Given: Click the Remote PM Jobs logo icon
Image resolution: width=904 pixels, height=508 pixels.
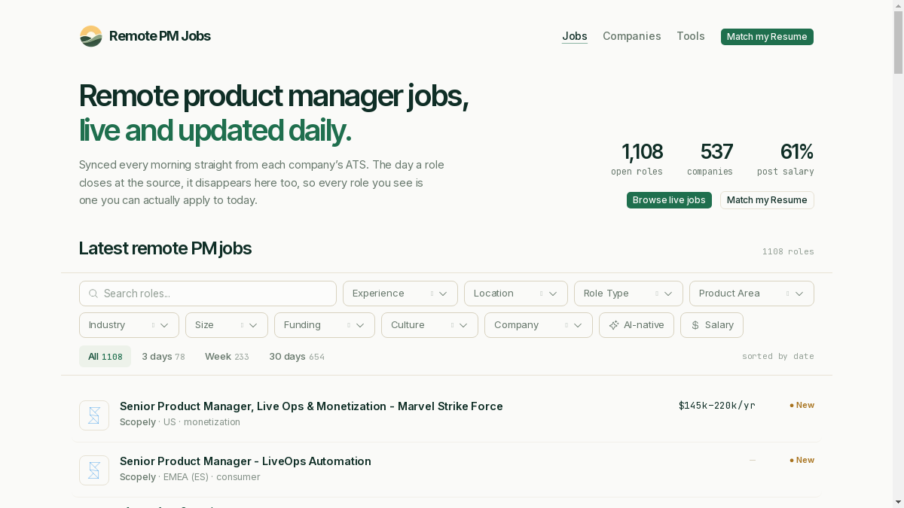Looking at the screenshot, I should click(91, 36).
